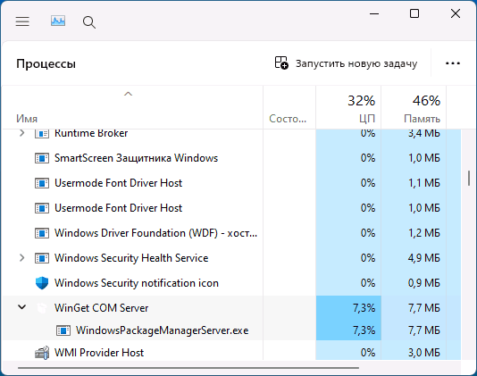Open the hamburger navigation menu
Screen dimensions: 477x376
point(22,21)
